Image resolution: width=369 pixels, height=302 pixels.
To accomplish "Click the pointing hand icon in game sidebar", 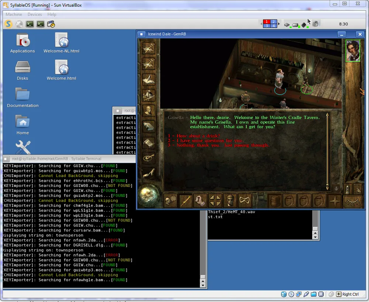I will [x=148, y=174].
